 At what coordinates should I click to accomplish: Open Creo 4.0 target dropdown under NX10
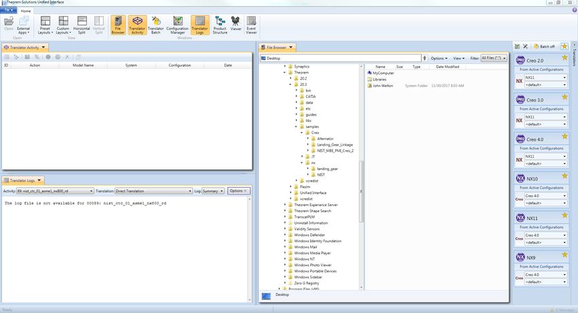pos(545,196)
